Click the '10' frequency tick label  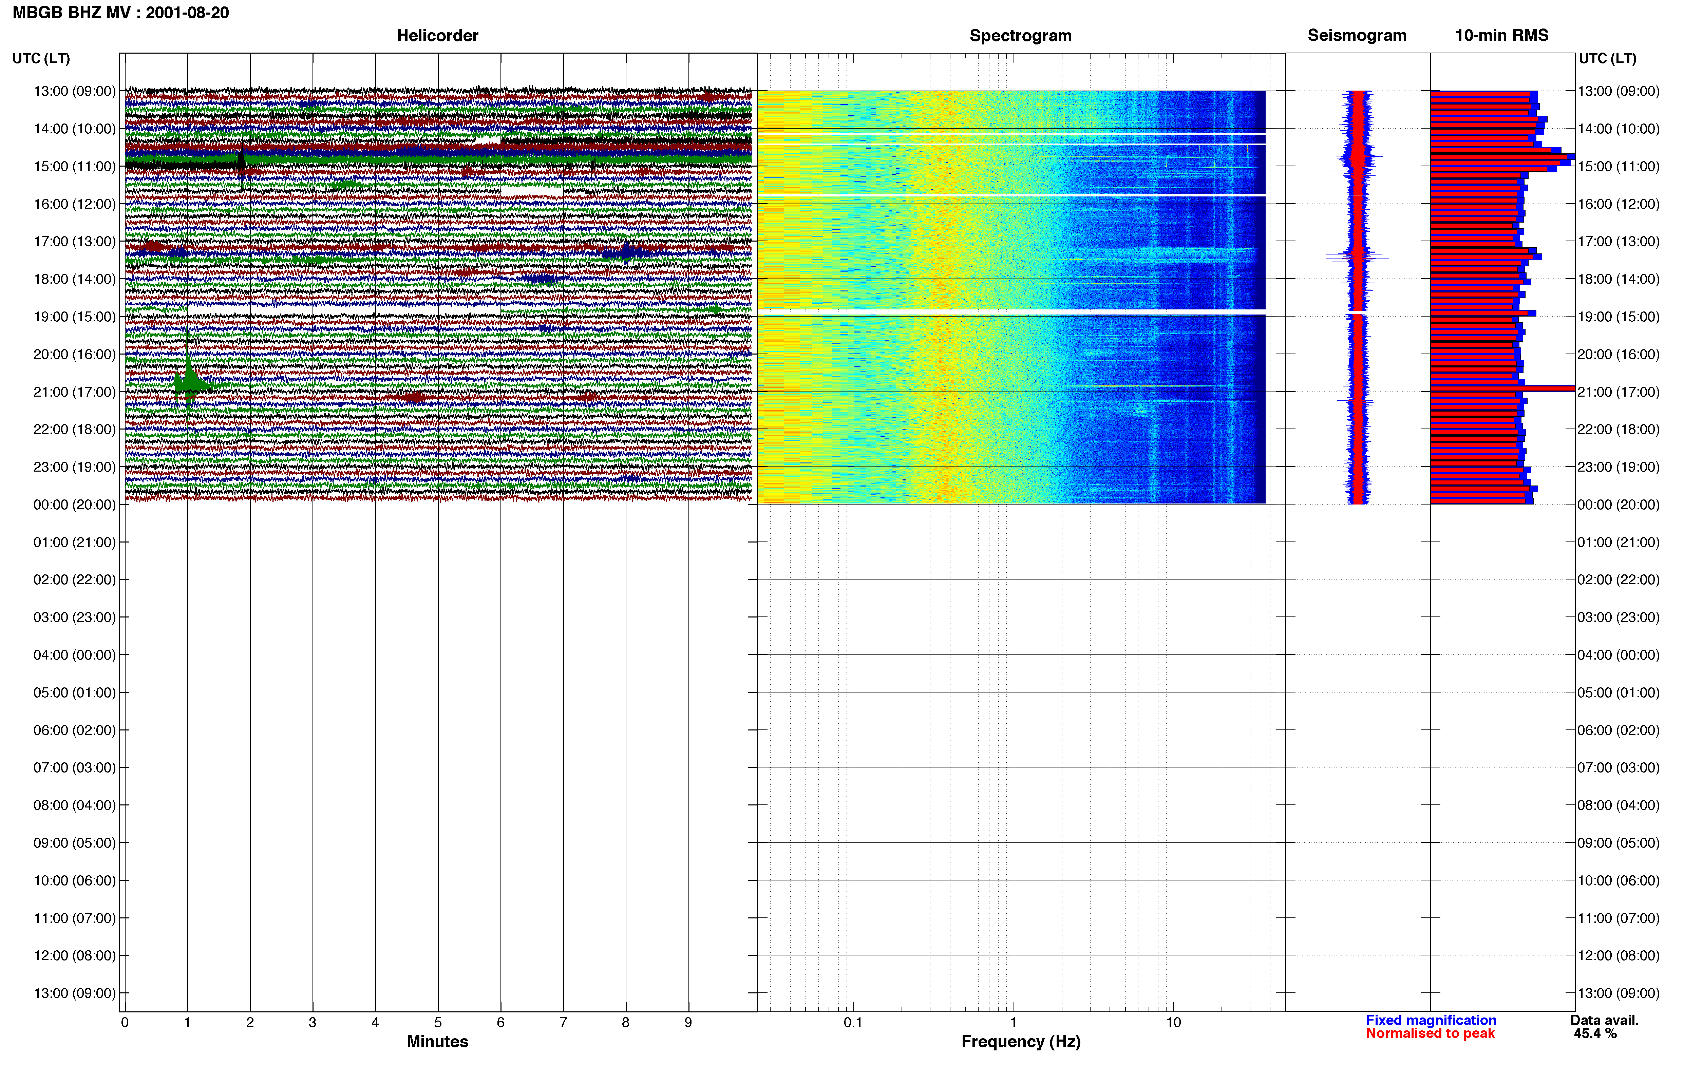click(x=1173, y=1022)
